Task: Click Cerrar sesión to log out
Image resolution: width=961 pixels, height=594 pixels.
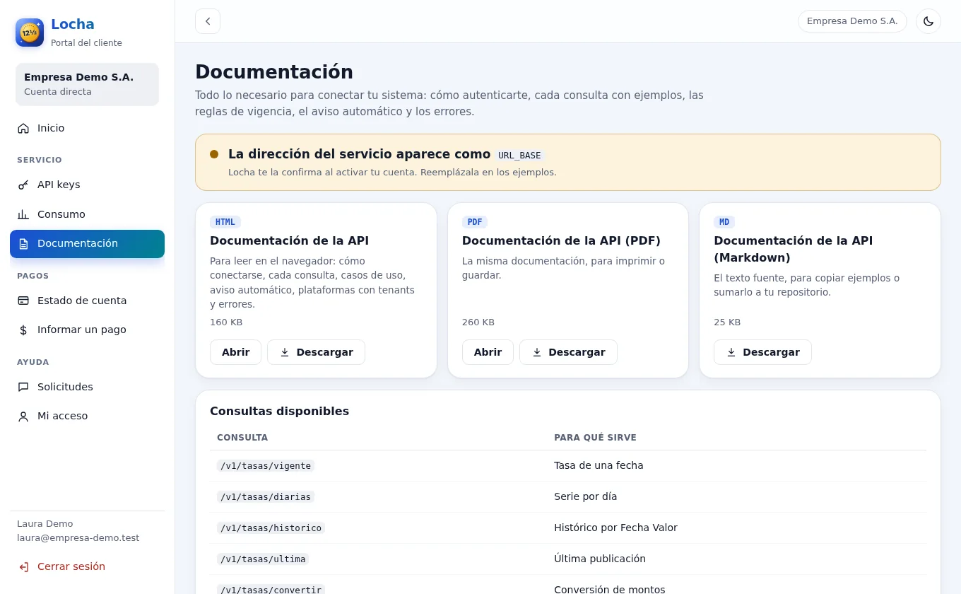Action: [x=87, y=566]
